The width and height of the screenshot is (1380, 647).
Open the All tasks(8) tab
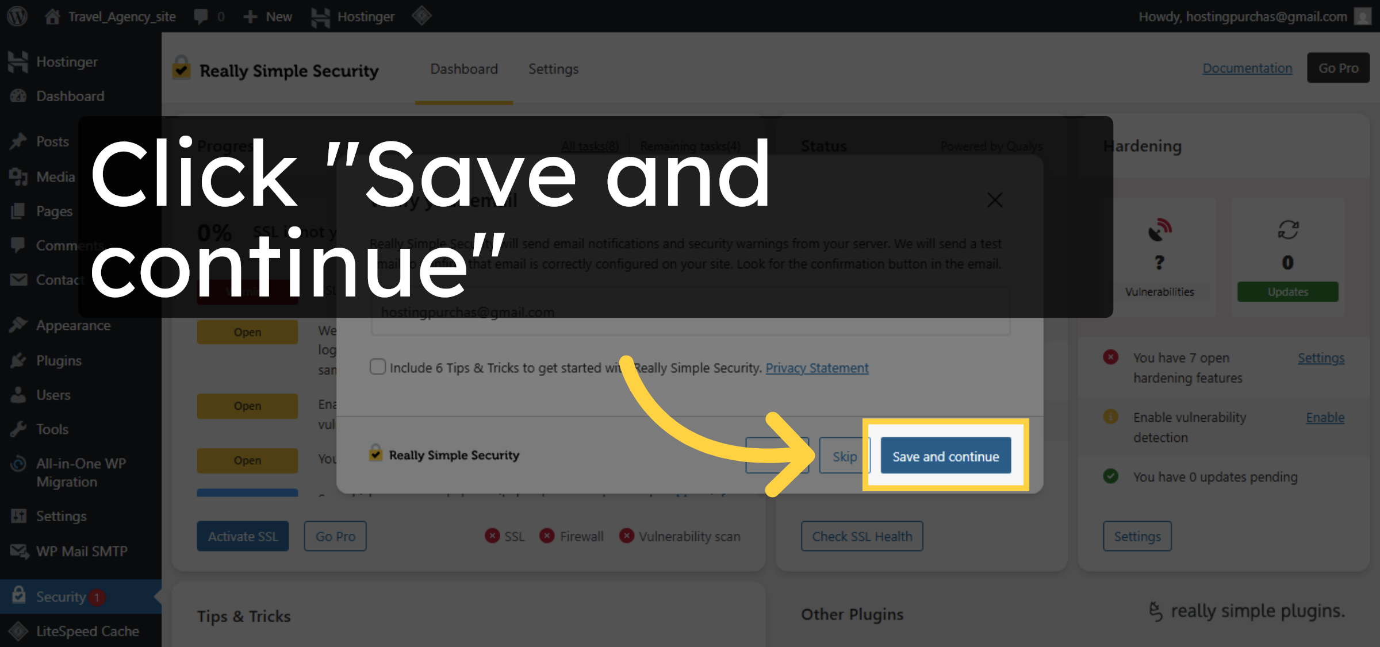click(x=589, y=146)
